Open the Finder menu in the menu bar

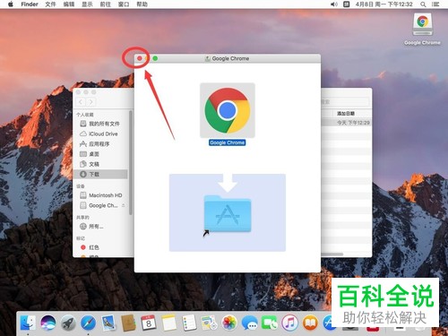pos(30,4)
